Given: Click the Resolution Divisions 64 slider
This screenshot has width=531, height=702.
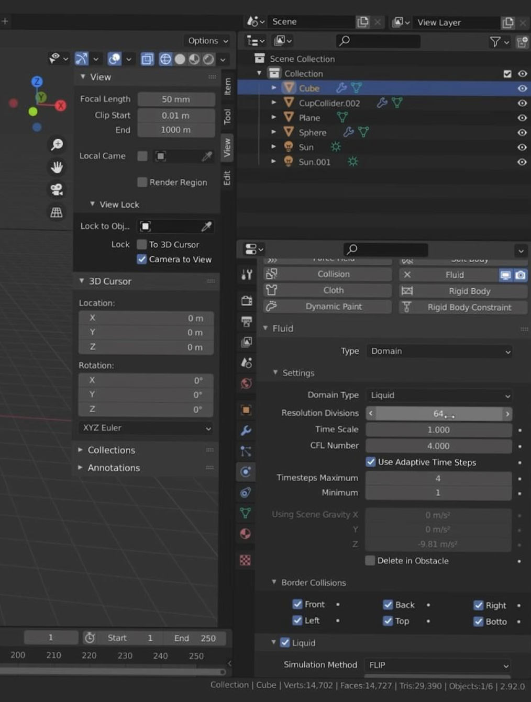Looking at the screenshot, I should coord(439,414).
